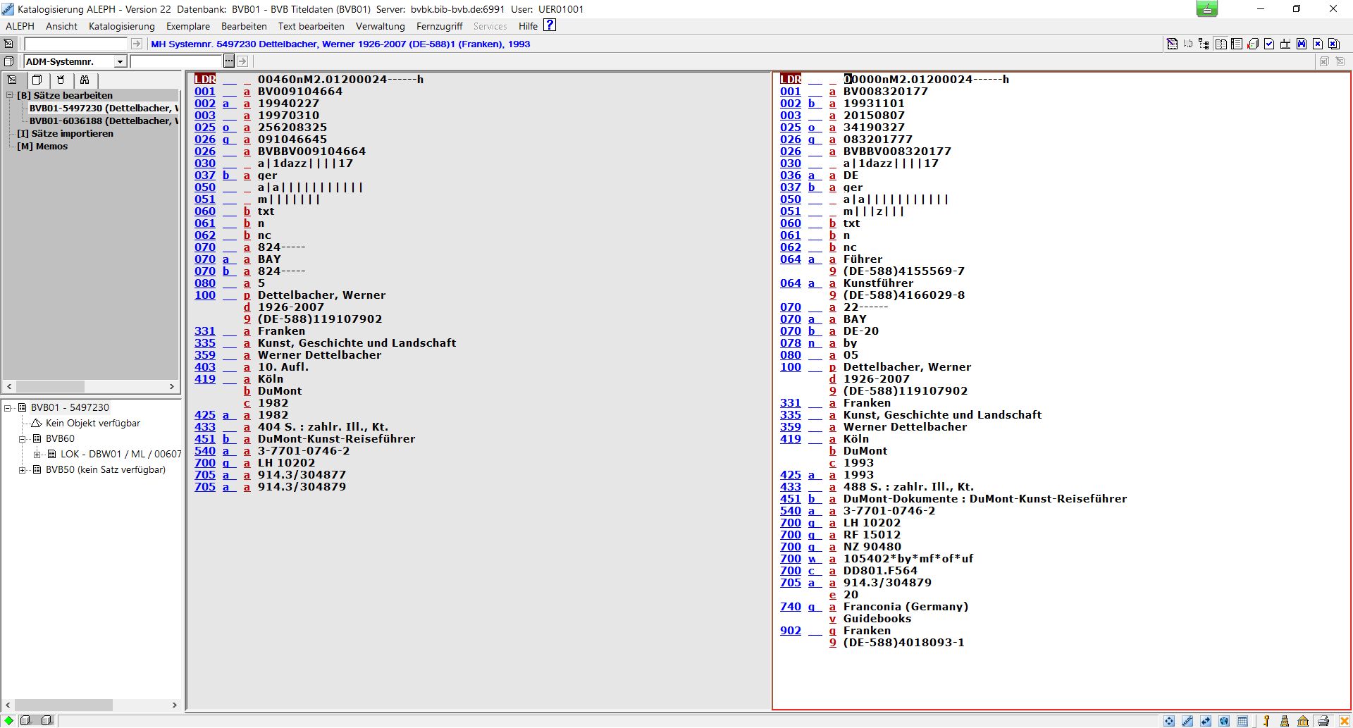The height and width of the screenshot is (728, 1353).
Task: Expand the BVB50 (kein Satz verfügbar) node
Action: [x=23, y=470]
